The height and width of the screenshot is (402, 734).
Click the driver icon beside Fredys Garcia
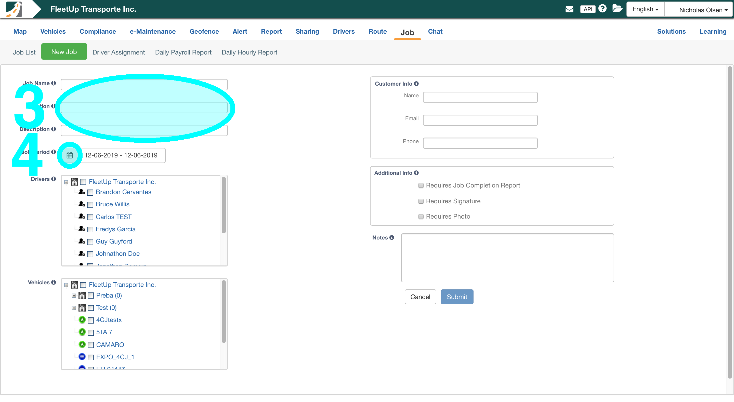pyautogui.click(x=82, y=229)
